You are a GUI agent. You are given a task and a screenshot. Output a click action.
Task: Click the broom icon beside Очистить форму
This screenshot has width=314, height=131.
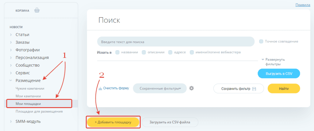[x=100, y=88]
